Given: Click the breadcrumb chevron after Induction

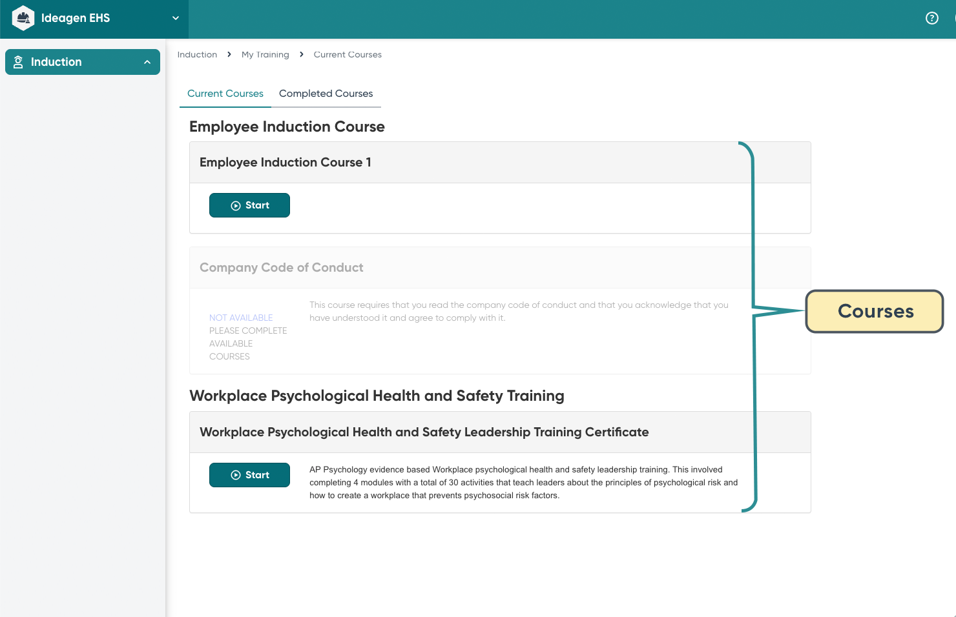Looking at the screenshot, I should coord(229,55).
